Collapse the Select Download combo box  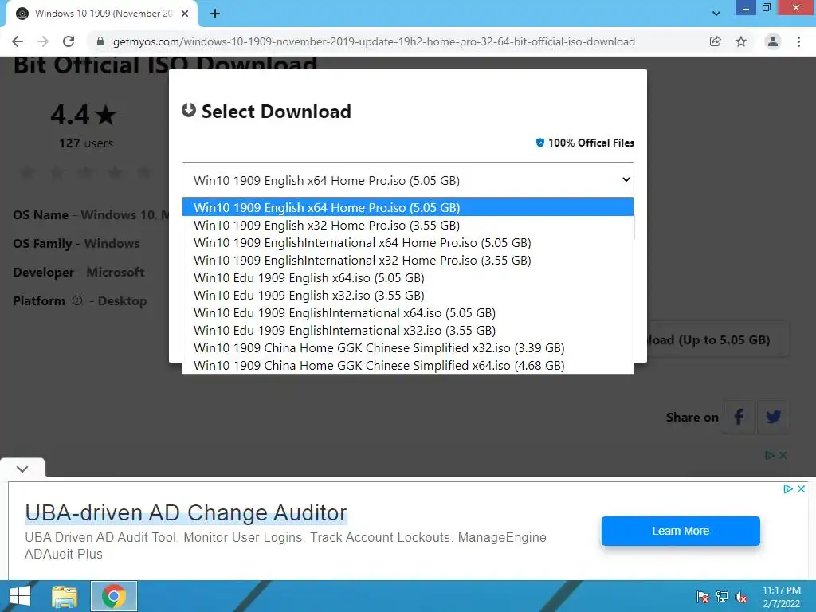pos(408,180)
